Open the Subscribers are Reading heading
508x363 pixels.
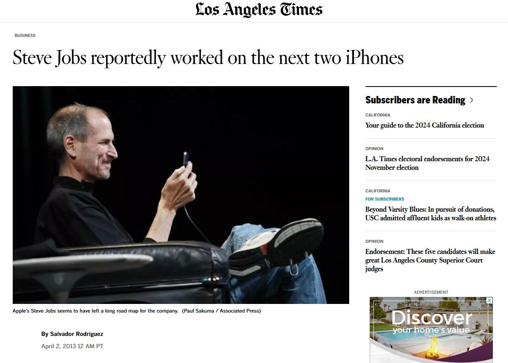415,100
